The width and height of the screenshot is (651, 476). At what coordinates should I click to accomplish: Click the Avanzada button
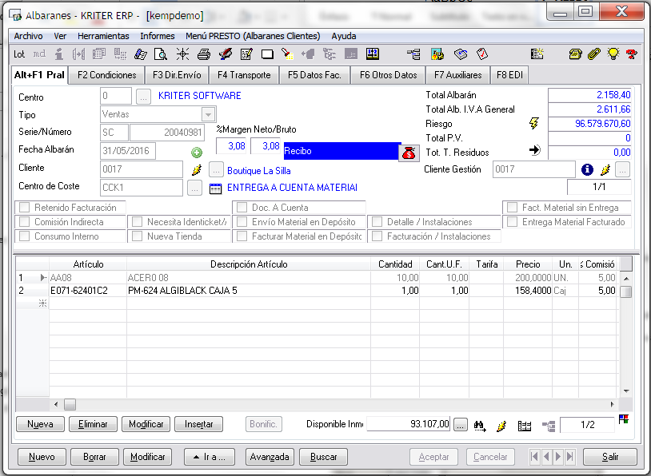click(270, 457)
